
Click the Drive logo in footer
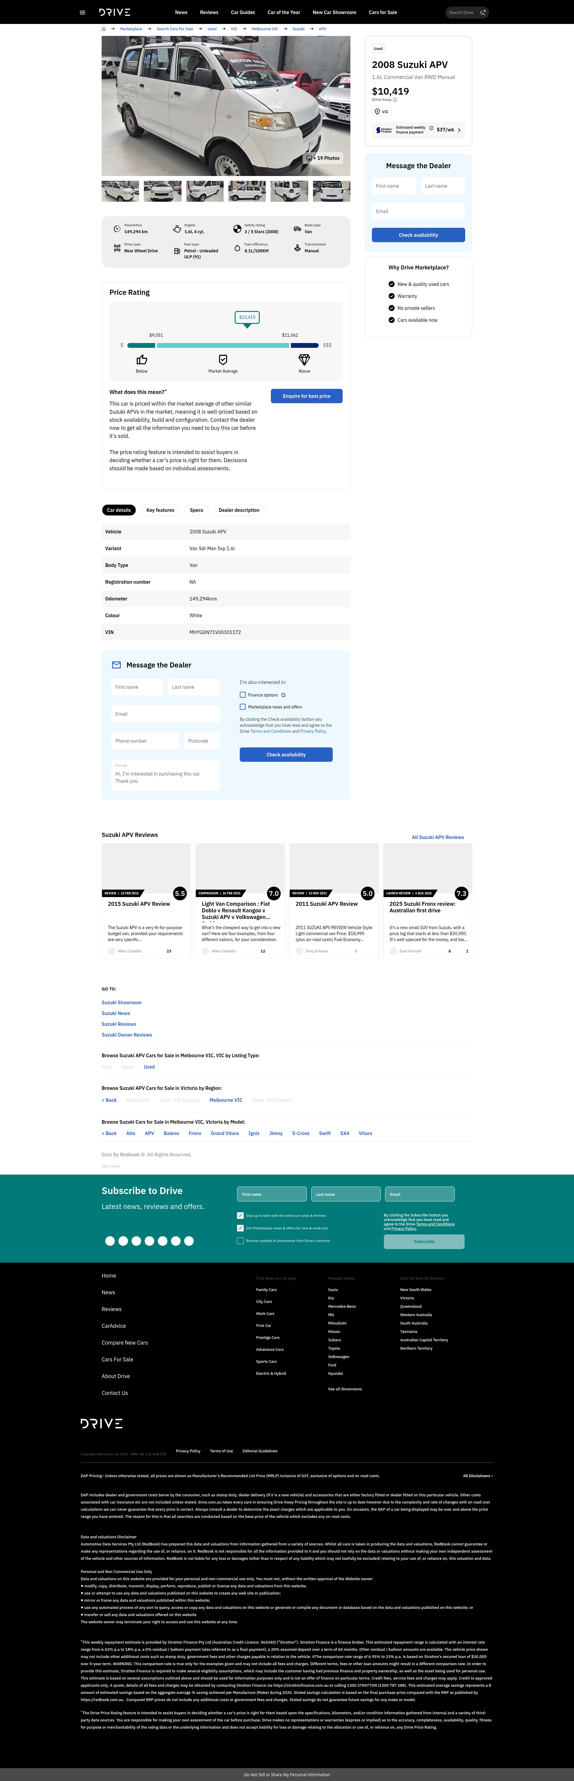102,1424
